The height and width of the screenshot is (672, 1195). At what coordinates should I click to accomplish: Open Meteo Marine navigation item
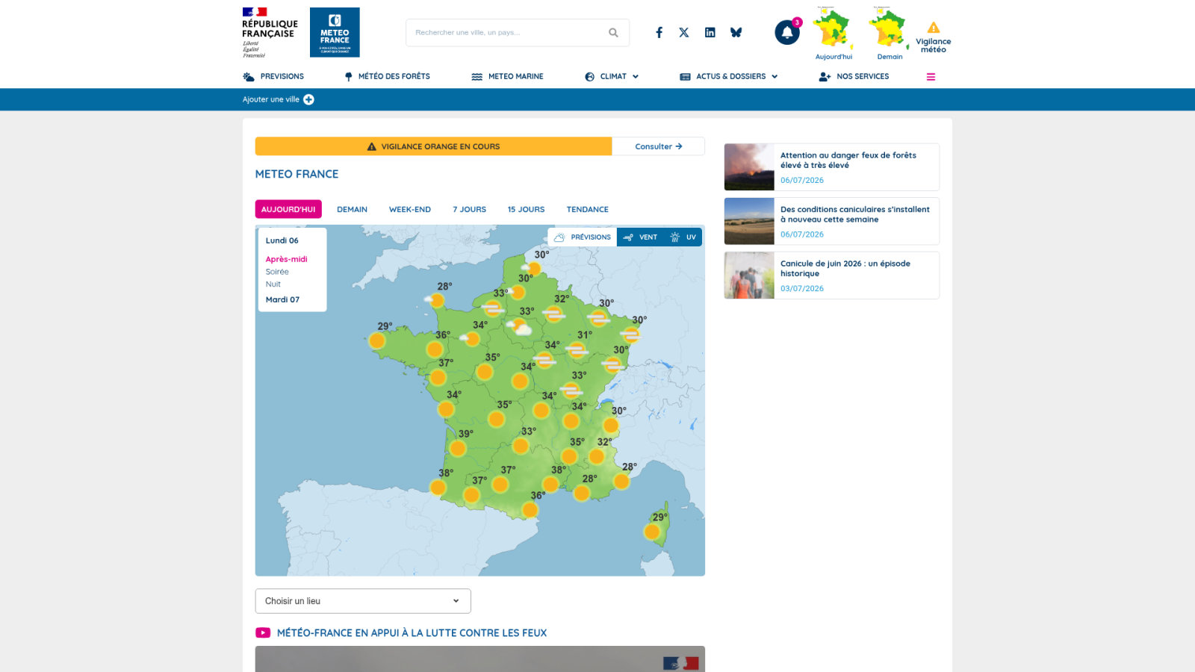tap(507, 77)
